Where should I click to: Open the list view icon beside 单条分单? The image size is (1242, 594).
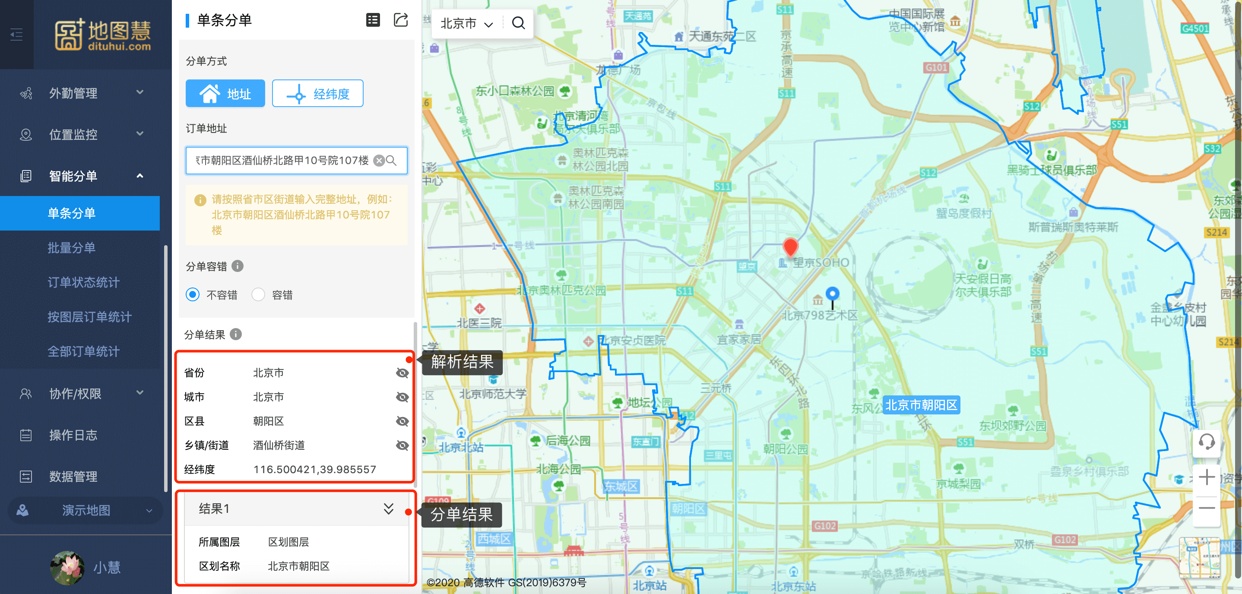click(373, 20)
